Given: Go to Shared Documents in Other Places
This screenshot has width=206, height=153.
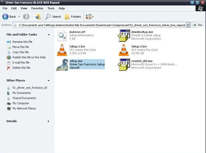Looking at the screenshot, I should pos(24,98).
